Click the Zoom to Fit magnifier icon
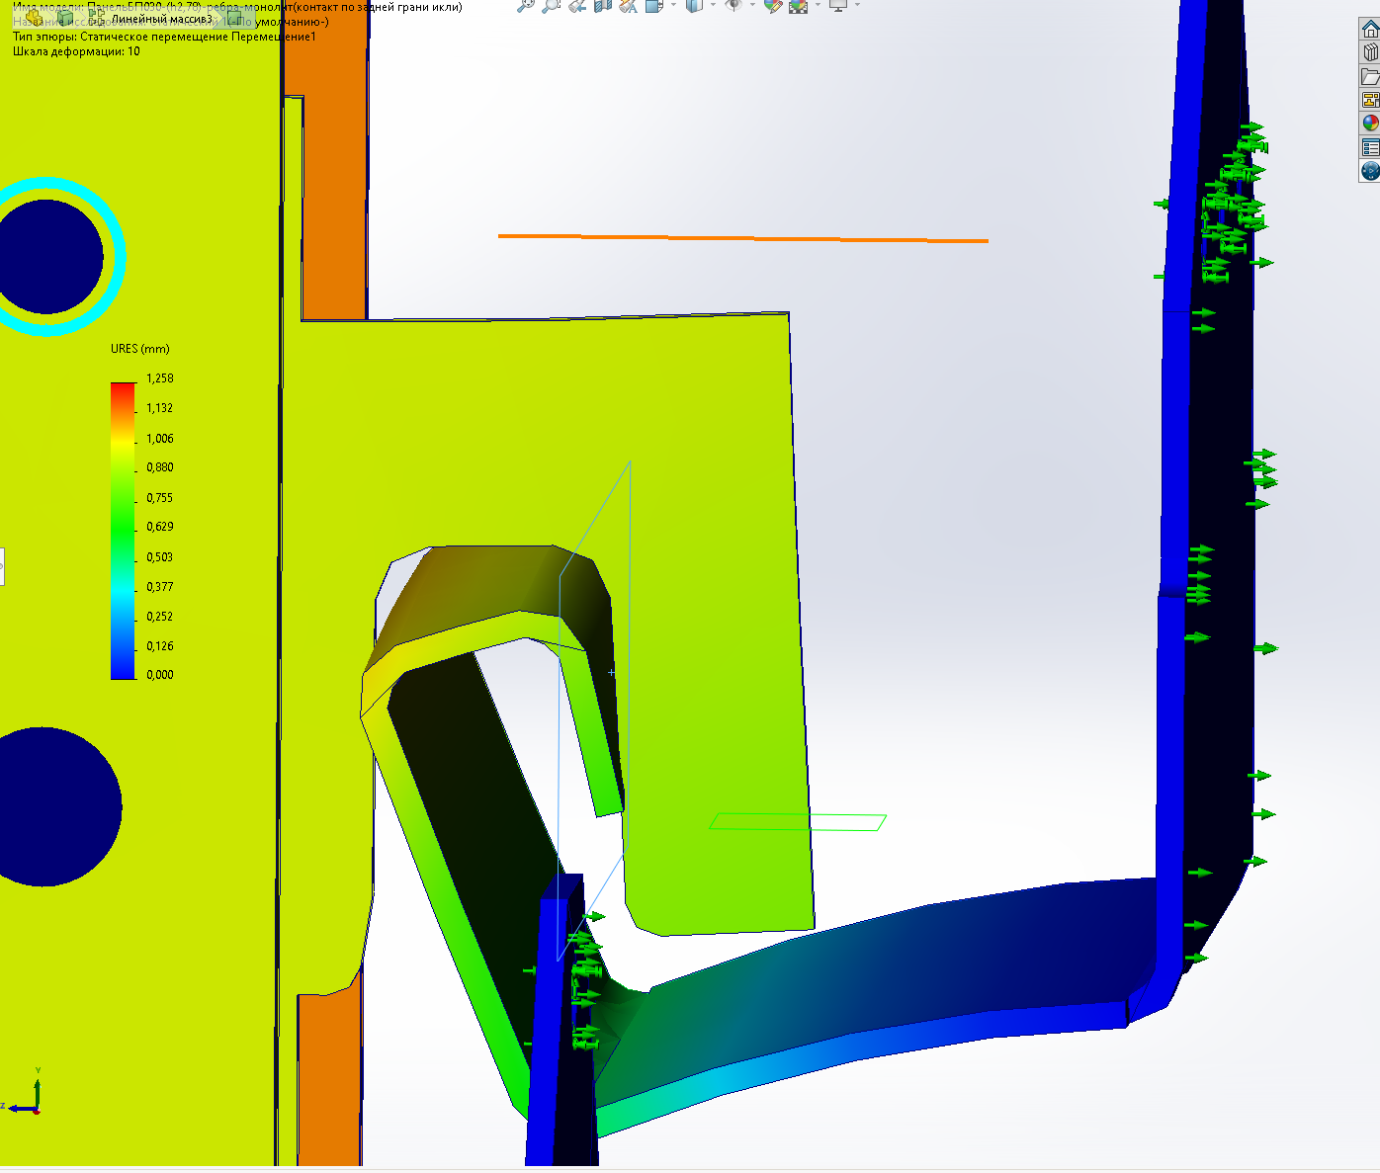Viewport: 1380px width, 1173px height. [525, 6]
